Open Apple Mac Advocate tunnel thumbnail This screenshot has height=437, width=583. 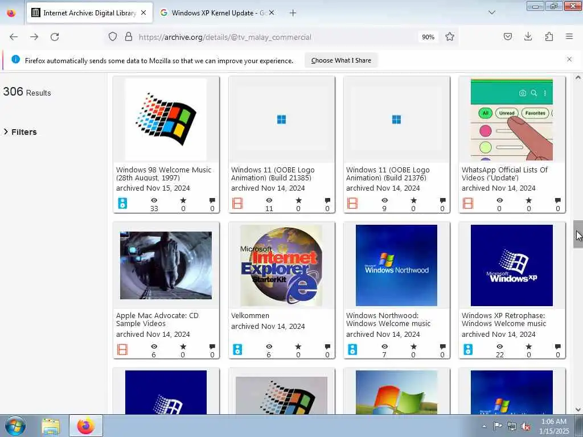[x=166, y=265]
